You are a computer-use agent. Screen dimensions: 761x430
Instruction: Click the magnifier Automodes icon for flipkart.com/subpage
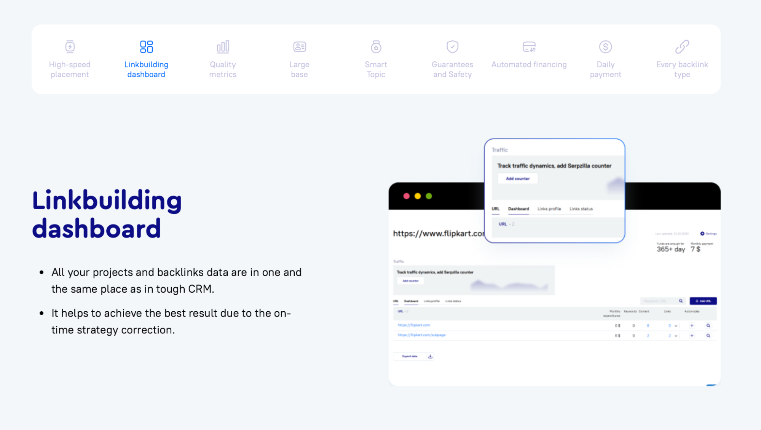[x=708, y=336]
